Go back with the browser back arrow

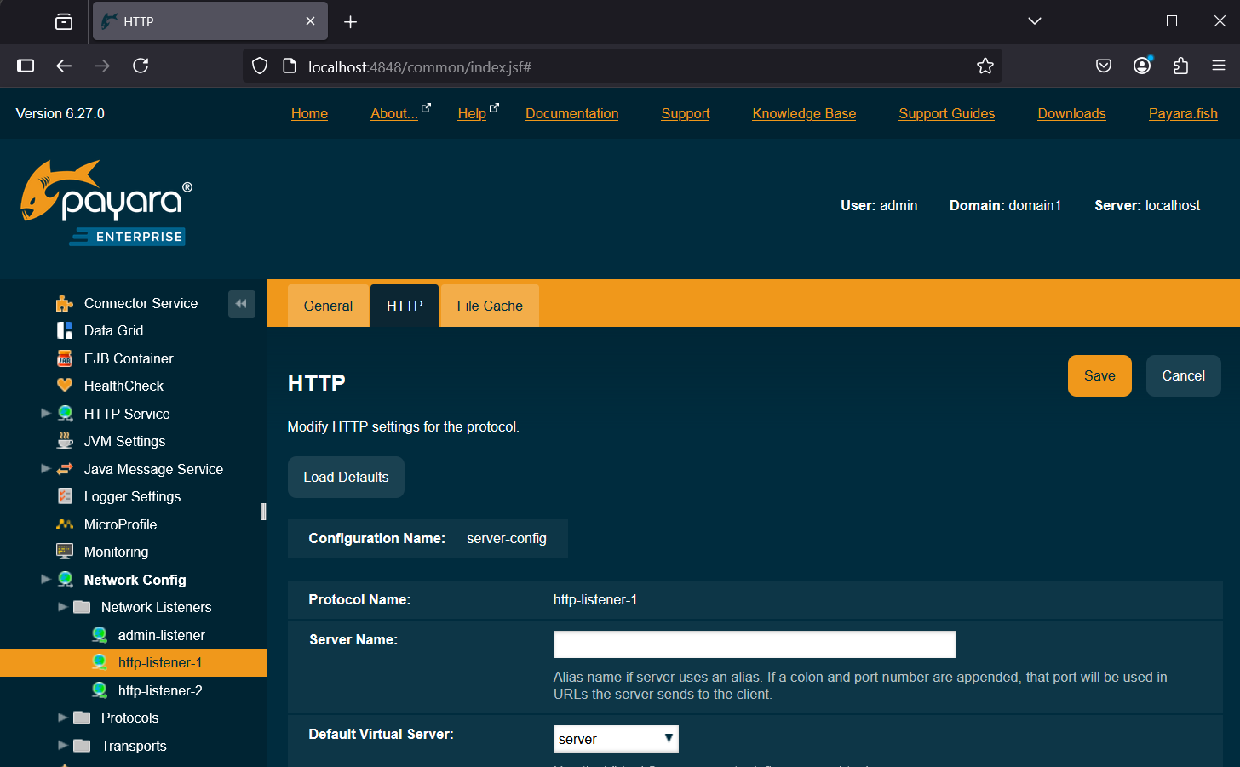(64, 66)
